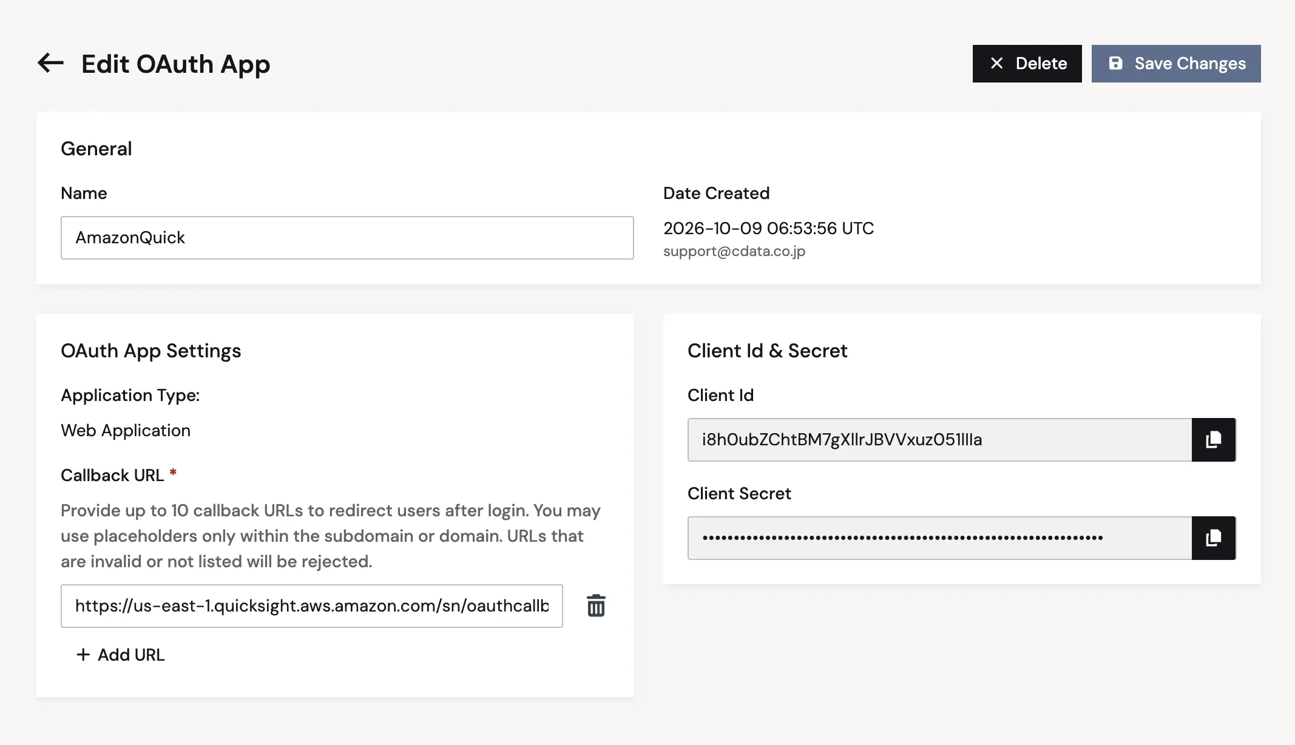Go back using the left arrow icon
The height and width of the screenshot is (745, 1295).
50,63
